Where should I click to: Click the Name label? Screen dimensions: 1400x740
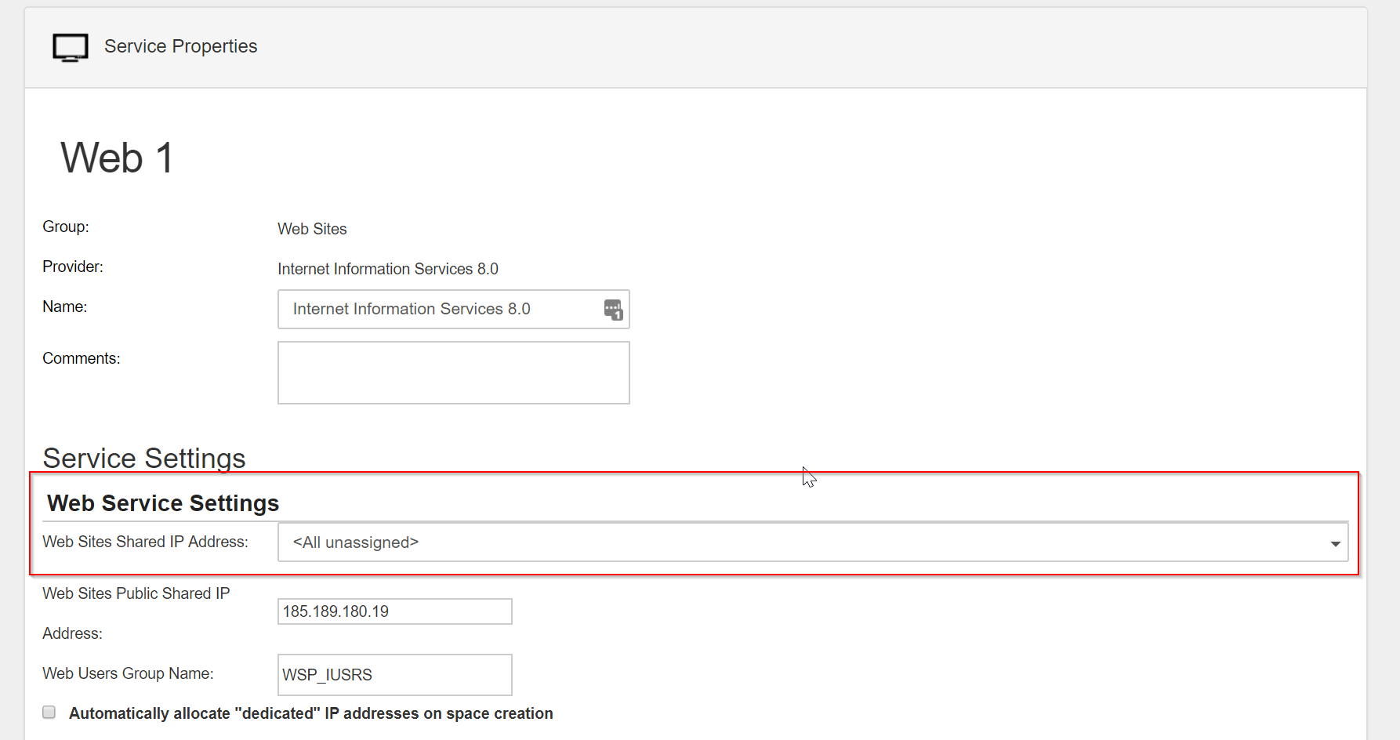click(65, 307)
